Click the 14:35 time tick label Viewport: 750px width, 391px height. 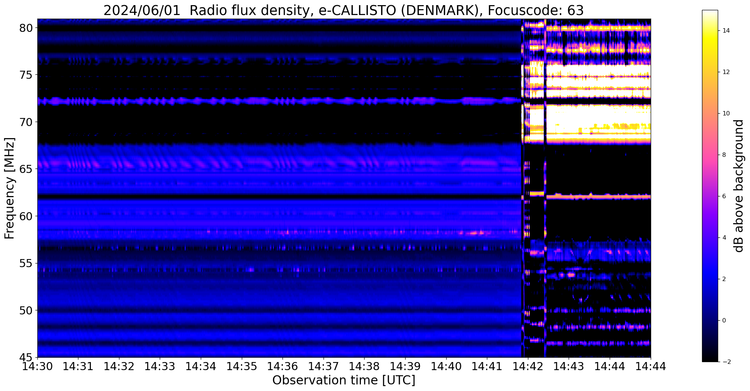[x=242, y=366]
